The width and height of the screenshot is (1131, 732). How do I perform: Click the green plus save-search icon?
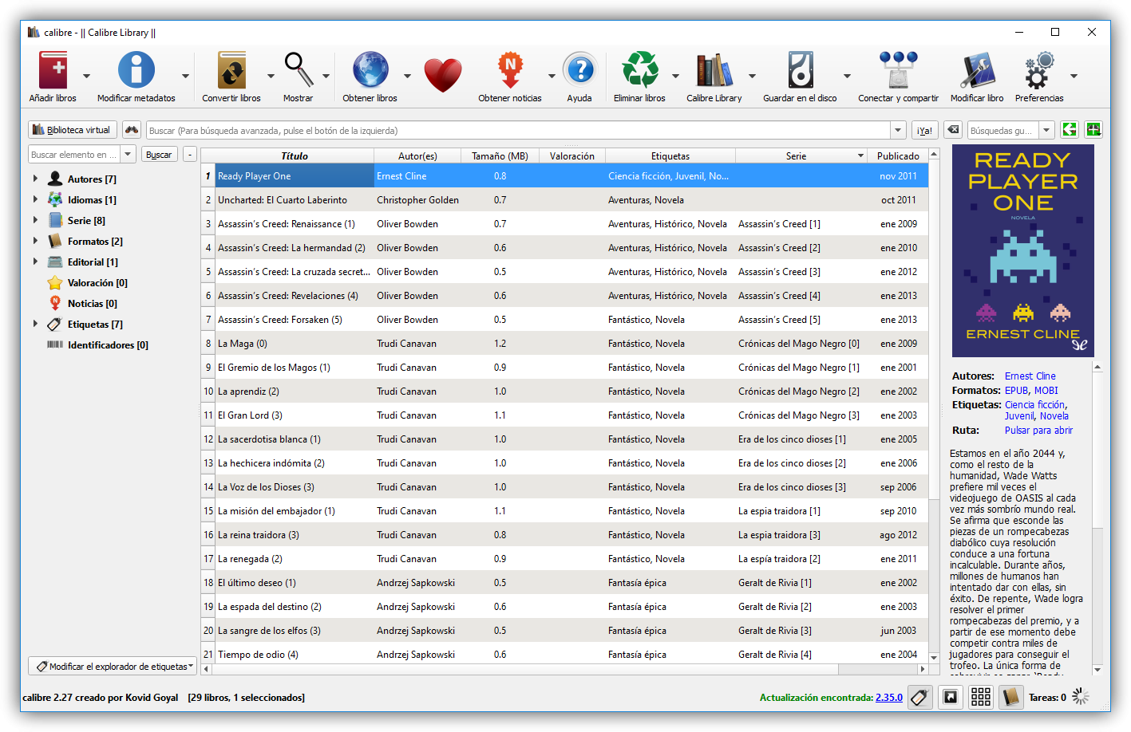point(1093,130)
